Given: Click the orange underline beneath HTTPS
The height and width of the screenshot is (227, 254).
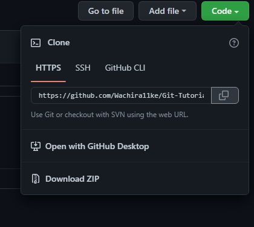Looking at the screenshot, I should [48, 82].
